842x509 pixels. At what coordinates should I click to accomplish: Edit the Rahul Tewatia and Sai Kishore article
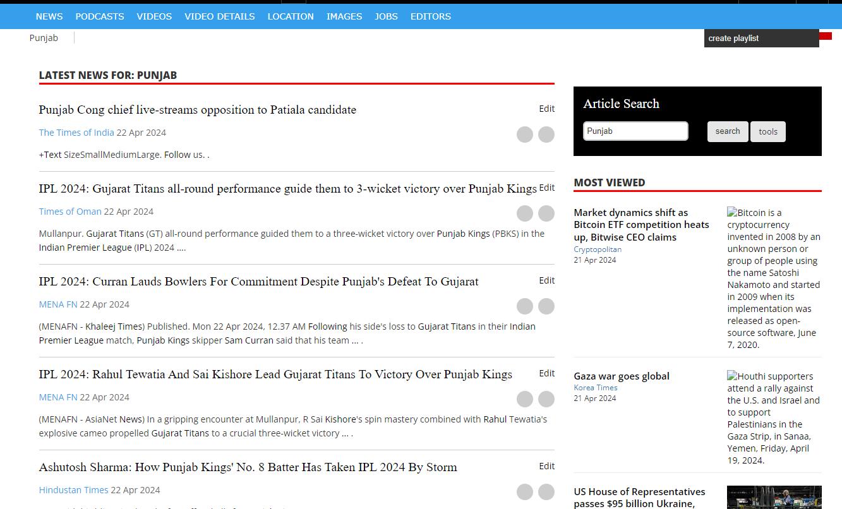tap(547, 373)
